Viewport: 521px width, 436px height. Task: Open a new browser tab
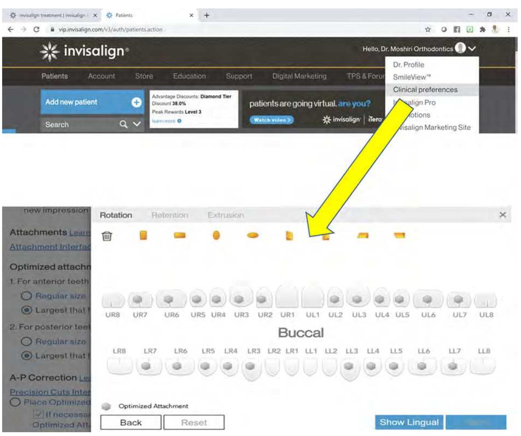207,15
